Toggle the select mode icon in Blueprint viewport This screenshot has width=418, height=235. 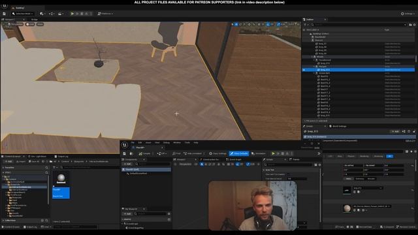(202, 164)
